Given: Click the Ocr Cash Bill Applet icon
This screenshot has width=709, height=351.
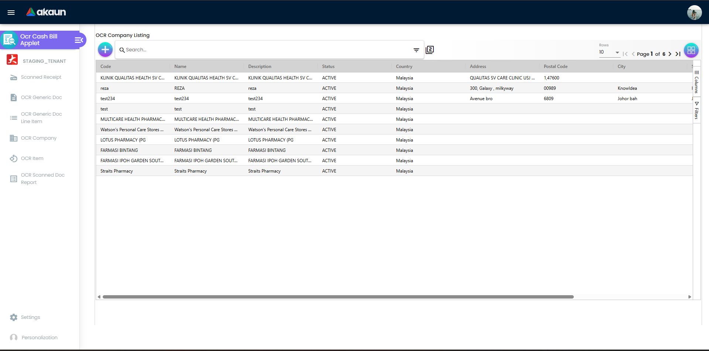Looking at the screenshot, I should point(10,40).
